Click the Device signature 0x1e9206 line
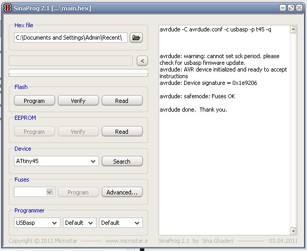The height and width of the screenshot is (251, 307). tap(208, 83)
